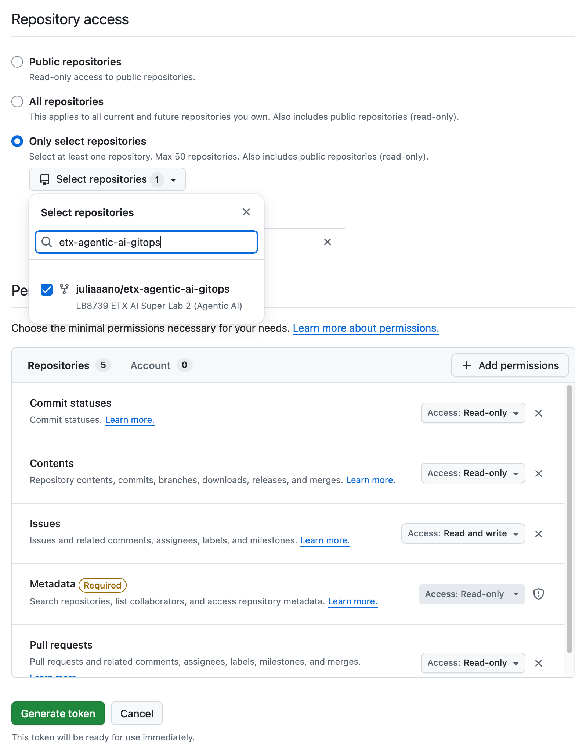Remove the selected repository via its X icon
586x750 pixels.
coord(328,242)
